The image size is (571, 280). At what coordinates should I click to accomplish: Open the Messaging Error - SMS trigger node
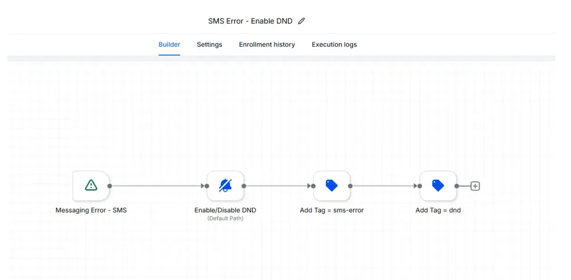point(91,186)
